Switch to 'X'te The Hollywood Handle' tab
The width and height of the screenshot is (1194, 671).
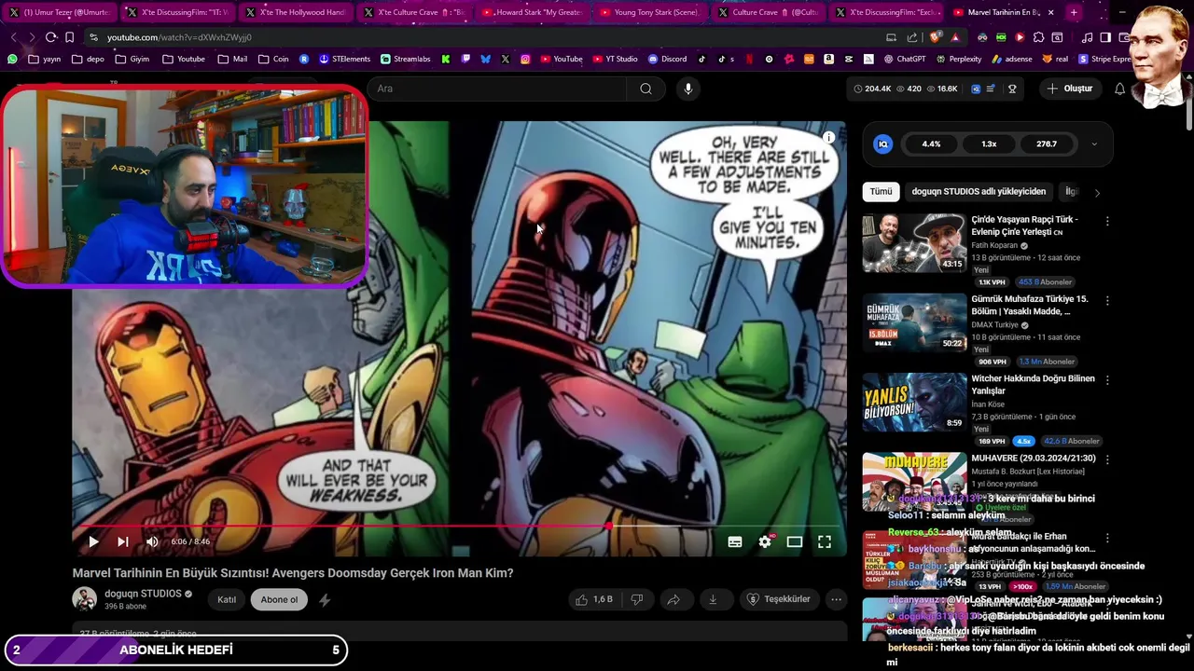click(x=295, y=12)
